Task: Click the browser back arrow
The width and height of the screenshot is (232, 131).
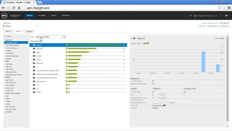Action: (x=3, y=8)
